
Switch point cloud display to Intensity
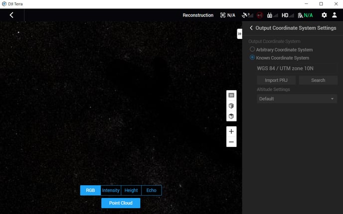coord(111,190)
